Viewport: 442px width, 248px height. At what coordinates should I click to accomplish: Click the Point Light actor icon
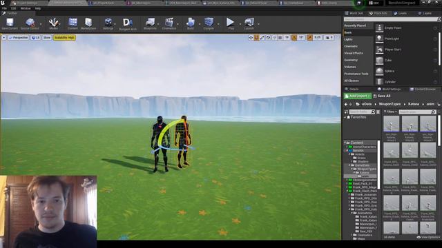[379, 39]
